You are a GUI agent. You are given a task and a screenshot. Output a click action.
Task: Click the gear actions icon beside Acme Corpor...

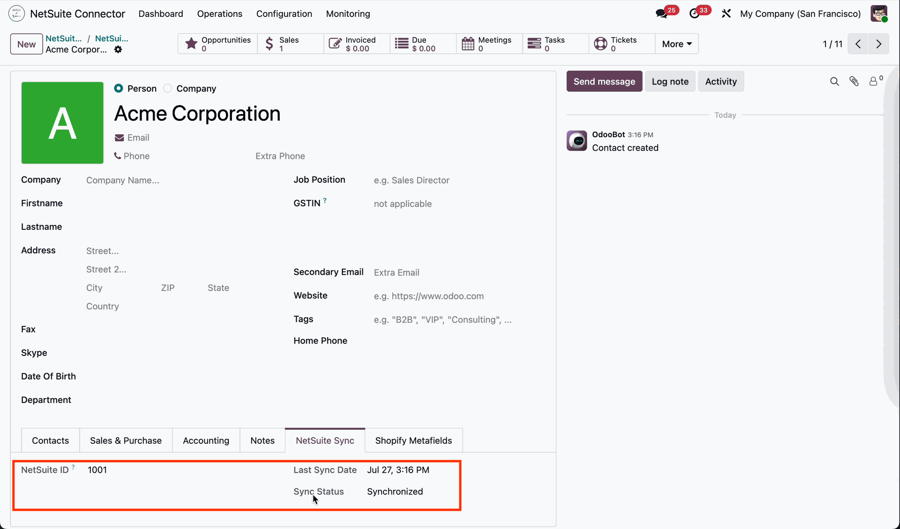click(118, 49)
